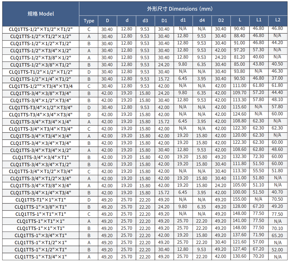Select model CLQ1TTS-3/4"×T3/4"×3/4"

[41, 136]
